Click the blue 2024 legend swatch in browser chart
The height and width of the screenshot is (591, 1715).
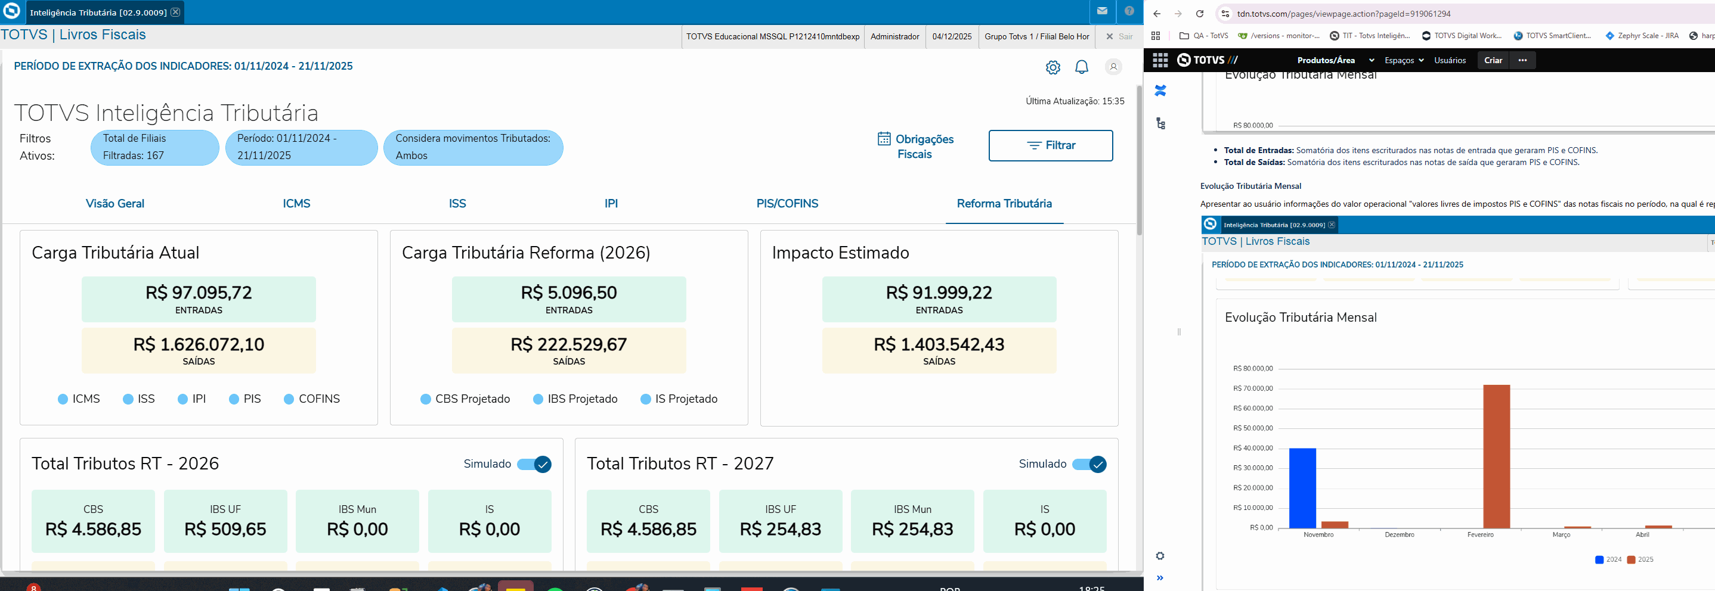(1599, 560)
